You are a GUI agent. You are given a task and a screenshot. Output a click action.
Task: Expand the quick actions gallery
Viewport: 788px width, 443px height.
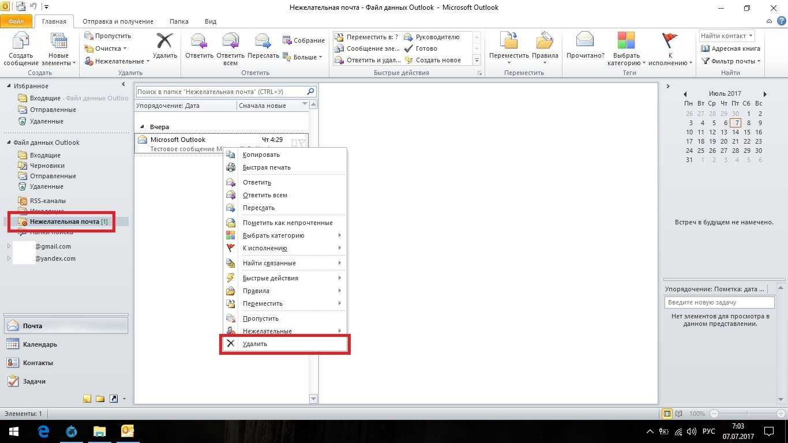tap(476, 60)
